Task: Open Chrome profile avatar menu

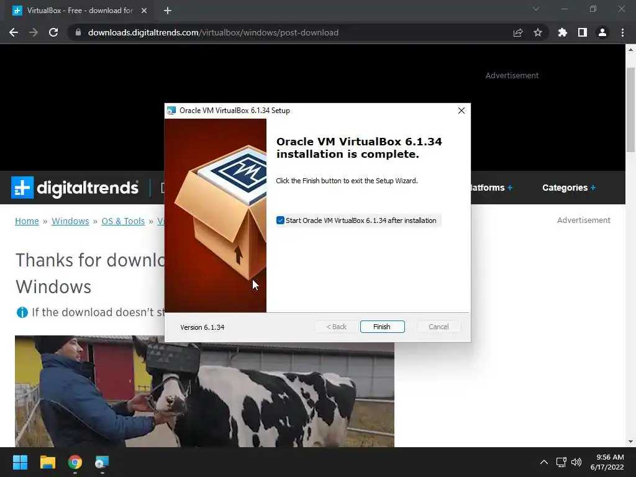Action: coord(602,32)
